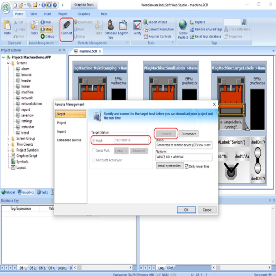Screen dimensions: 276x276
Task: Open the View ribbon tab
Action: coord(34,14)
